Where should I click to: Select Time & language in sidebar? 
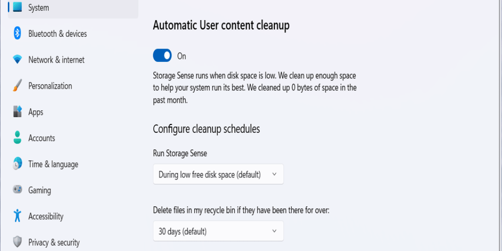click(53, 164)
